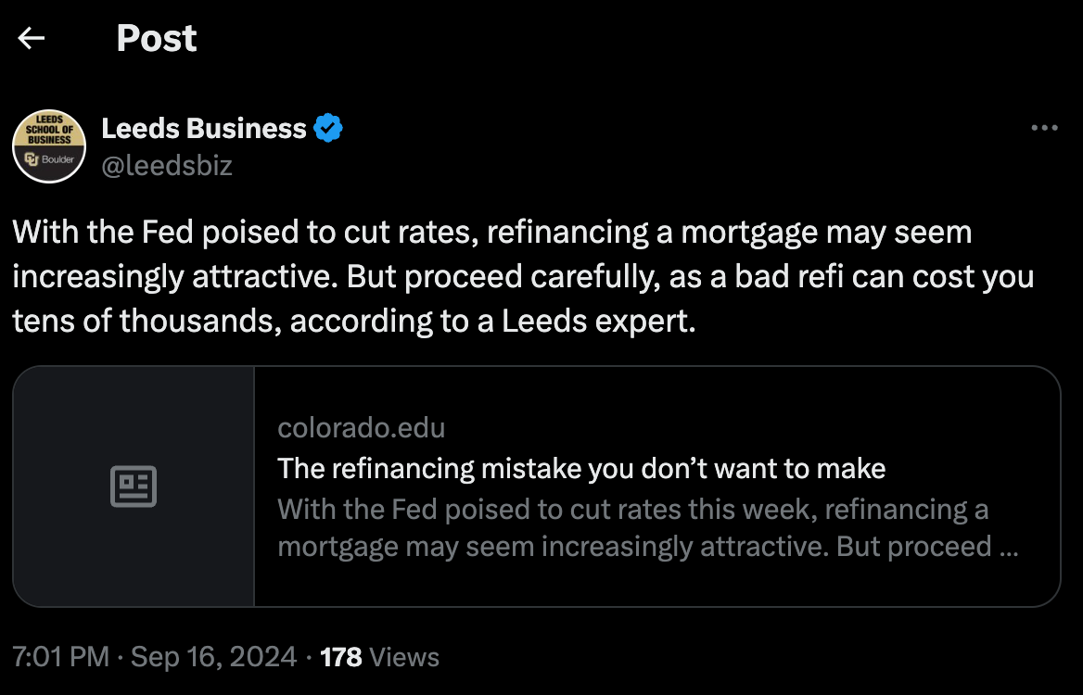
Task: Click the blue verified badge
Action: point(328,128)
